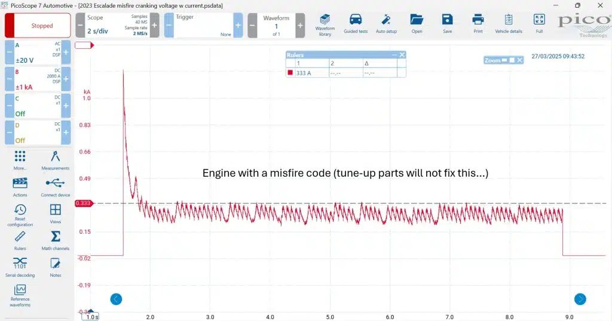Close the Zoom overview panel
The image size is (612, 321).
click(519, 60)
